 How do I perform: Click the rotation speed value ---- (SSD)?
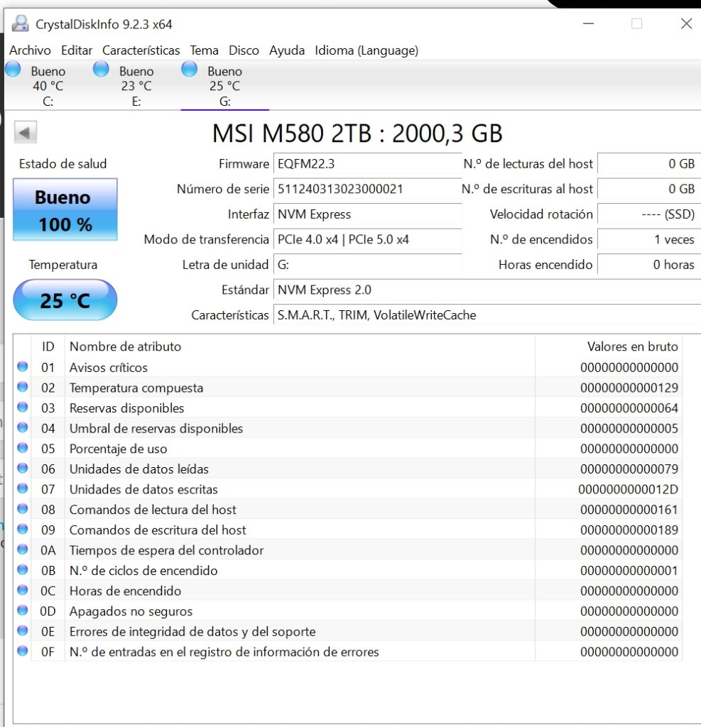click(x=649, y=214)
